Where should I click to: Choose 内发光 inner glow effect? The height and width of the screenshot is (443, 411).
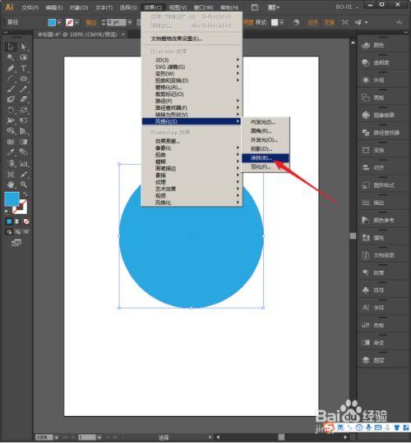(x=266, y=122)
